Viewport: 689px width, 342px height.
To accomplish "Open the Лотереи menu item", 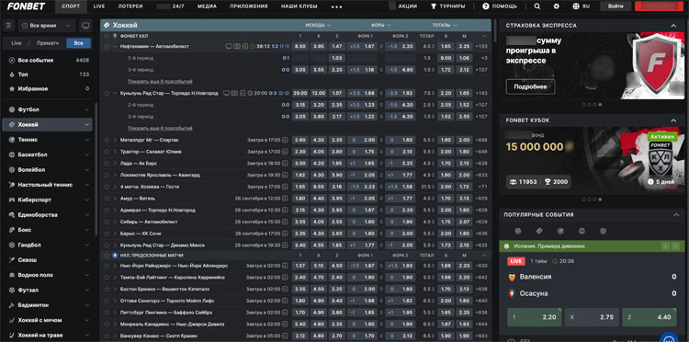I will (130, 6).
